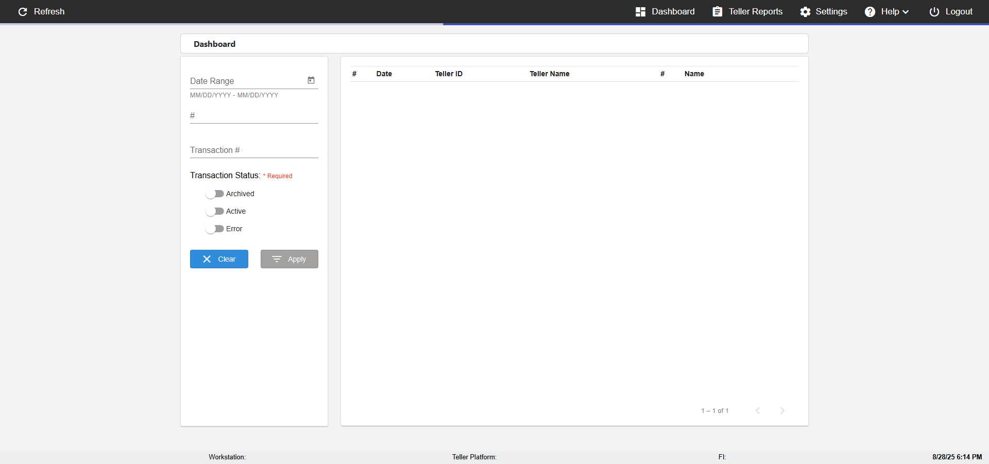Click the # header beside Name column
Screen dimensions: 989x464
(x=662, y=74)
